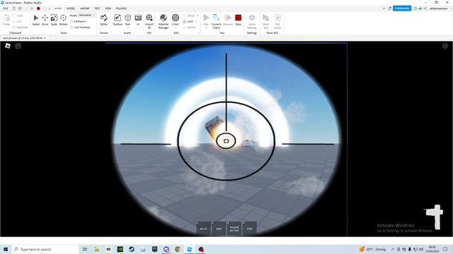The height and width of the screenshot is (254, 453).
Task: Open the Roblox Studio taskbar icon
Action: tap(190, 249)
